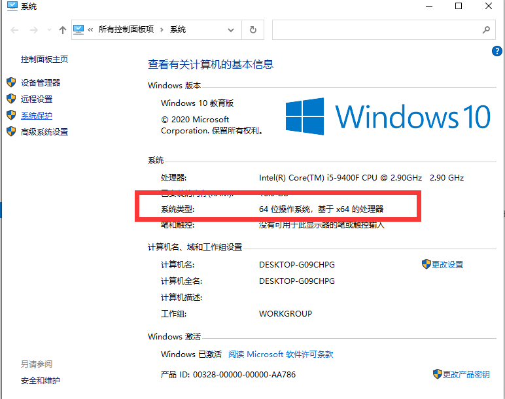Select system type text 64 位操作系统

285,209
